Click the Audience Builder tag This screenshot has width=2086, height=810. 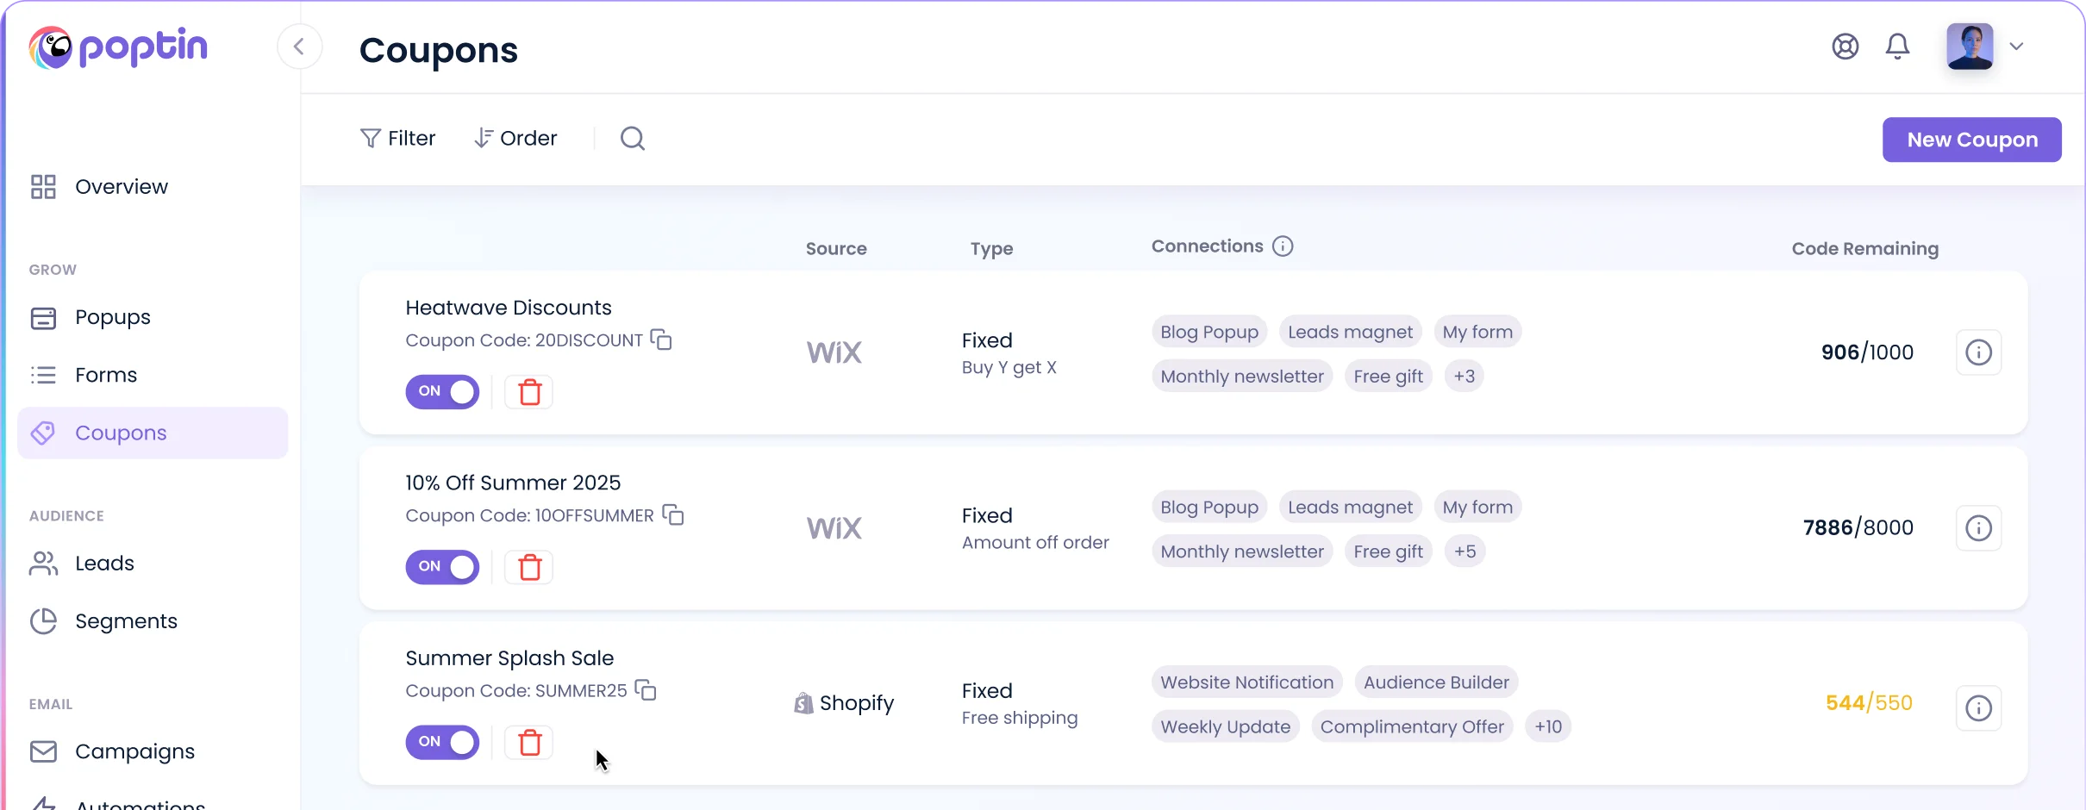1436,682
